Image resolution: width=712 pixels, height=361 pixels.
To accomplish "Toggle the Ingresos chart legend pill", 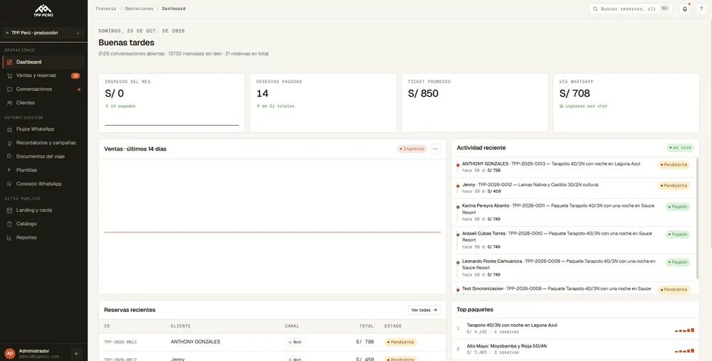I will tap(412, 149).
